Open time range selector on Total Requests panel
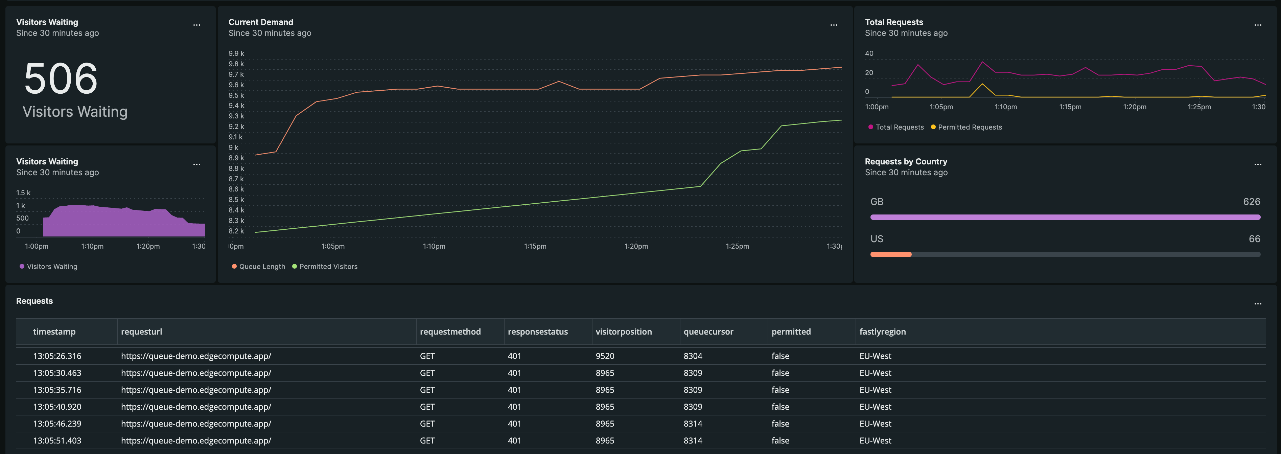The image size is (1281, 454). pos(906,33)
